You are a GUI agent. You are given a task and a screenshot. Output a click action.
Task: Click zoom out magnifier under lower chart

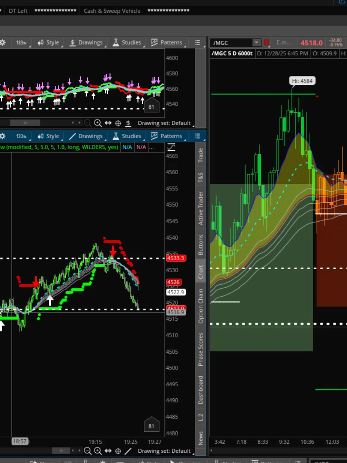coord(88,451)
